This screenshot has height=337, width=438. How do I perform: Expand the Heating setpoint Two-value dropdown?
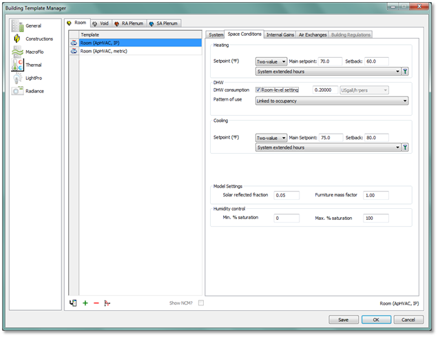tap(271, 61)
